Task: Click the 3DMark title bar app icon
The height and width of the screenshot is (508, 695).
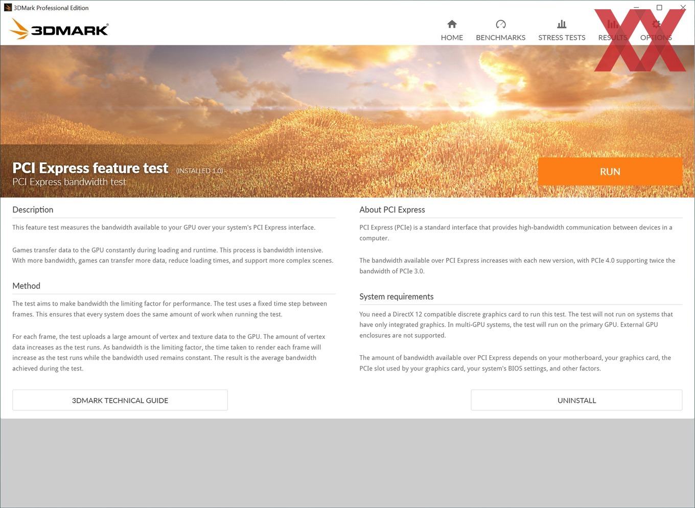Action: tap(8, 8)
